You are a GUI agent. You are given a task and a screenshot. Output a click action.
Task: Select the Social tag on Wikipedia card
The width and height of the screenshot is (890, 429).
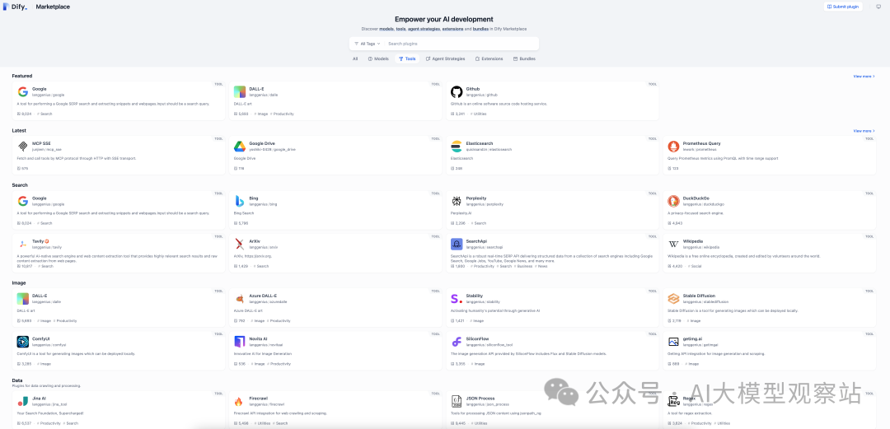pyautogui.click(x=696, y=266)
